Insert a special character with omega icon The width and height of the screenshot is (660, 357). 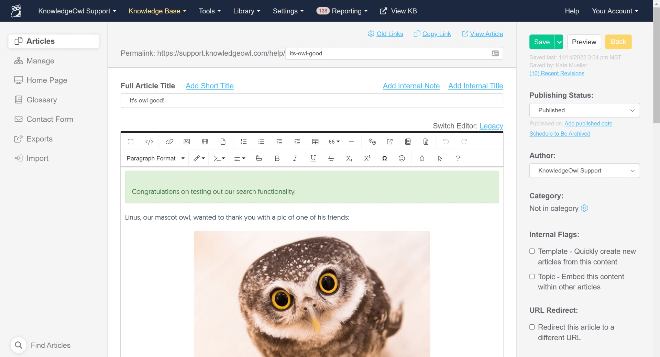click(385, 158)
